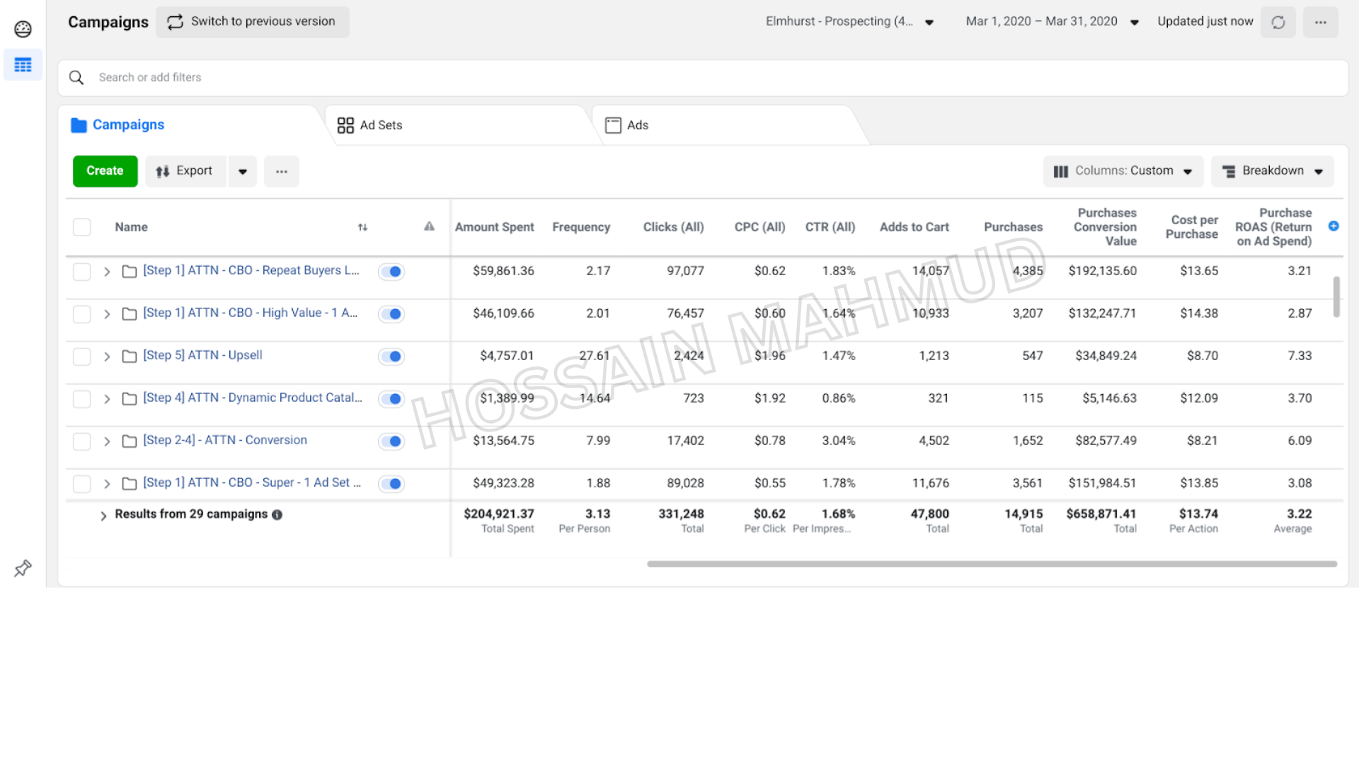Disable the Dynamic Product Catalog campaign toggle
The image size is (1359, 764).
tap(391, 399)
